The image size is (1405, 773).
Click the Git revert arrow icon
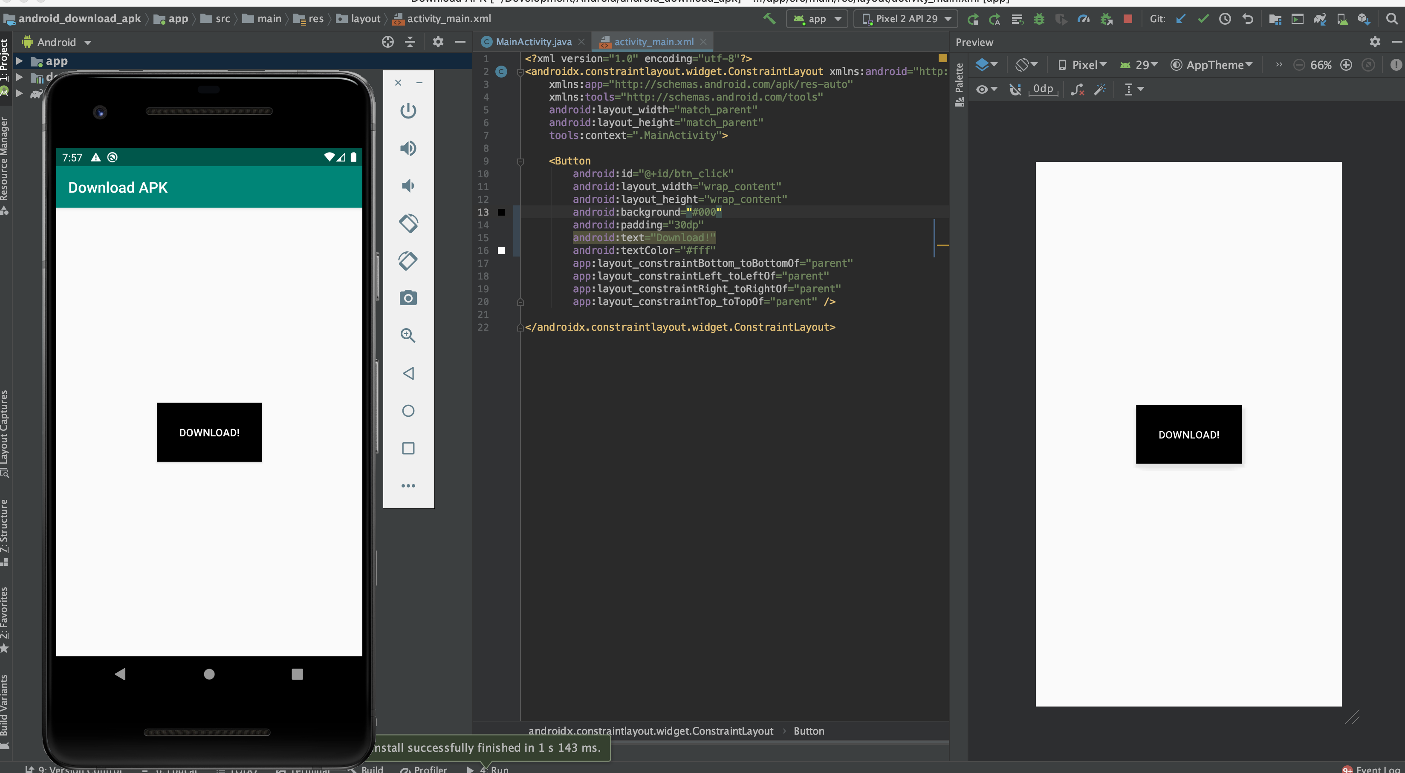(1247, 19)
